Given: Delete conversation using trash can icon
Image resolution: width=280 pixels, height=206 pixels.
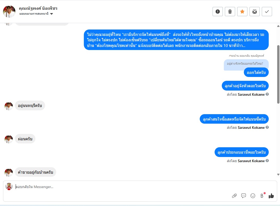Looking at the screenshot, I should click(x=230, y=12).
